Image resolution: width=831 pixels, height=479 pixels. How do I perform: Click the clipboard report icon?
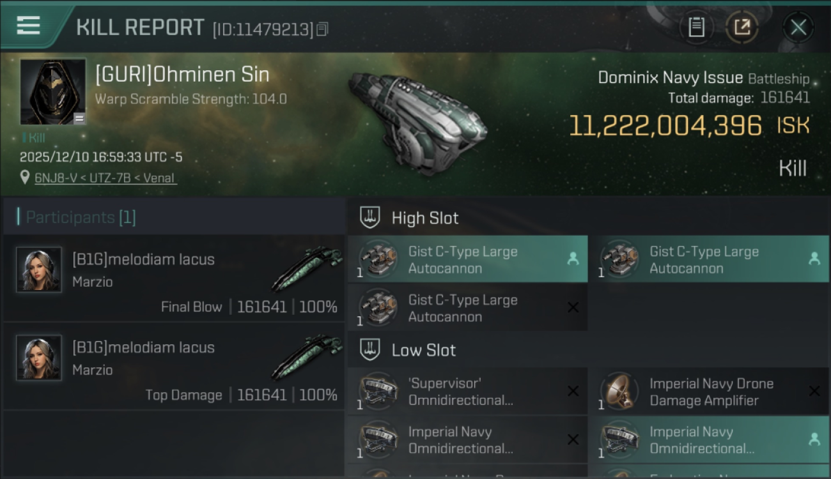click(696, 27)
